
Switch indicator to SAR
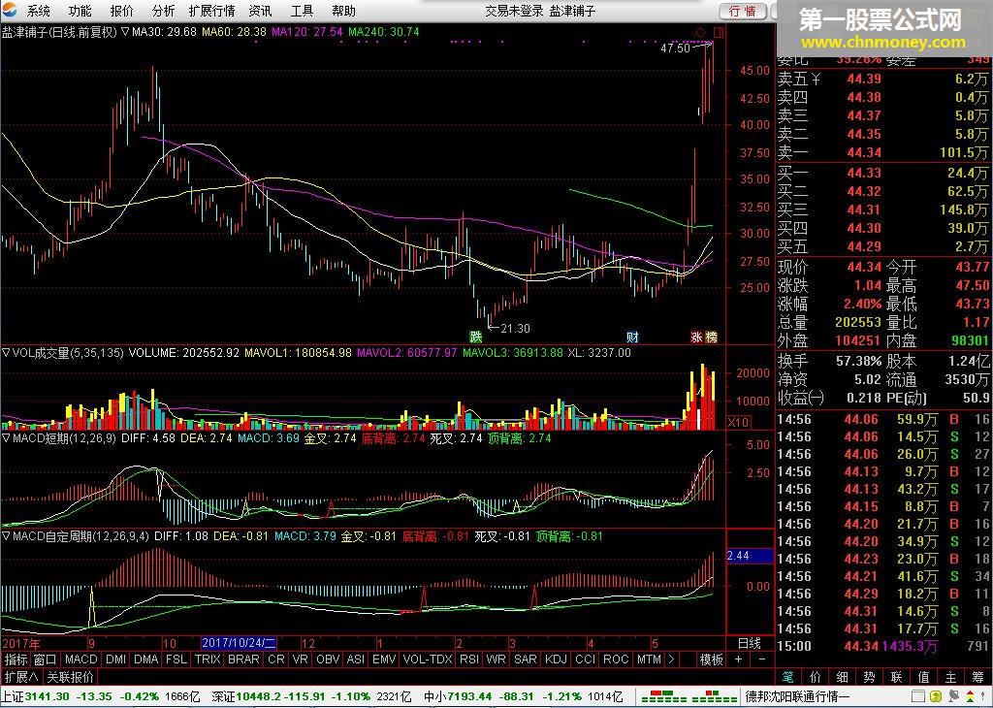(525, 660)
